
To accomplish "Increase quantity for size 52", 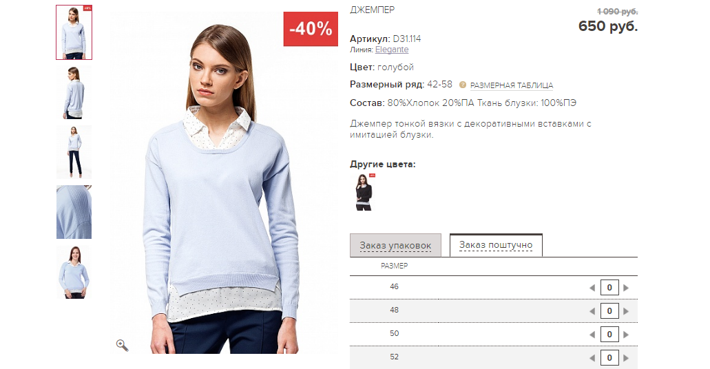I will coord(626,358).
